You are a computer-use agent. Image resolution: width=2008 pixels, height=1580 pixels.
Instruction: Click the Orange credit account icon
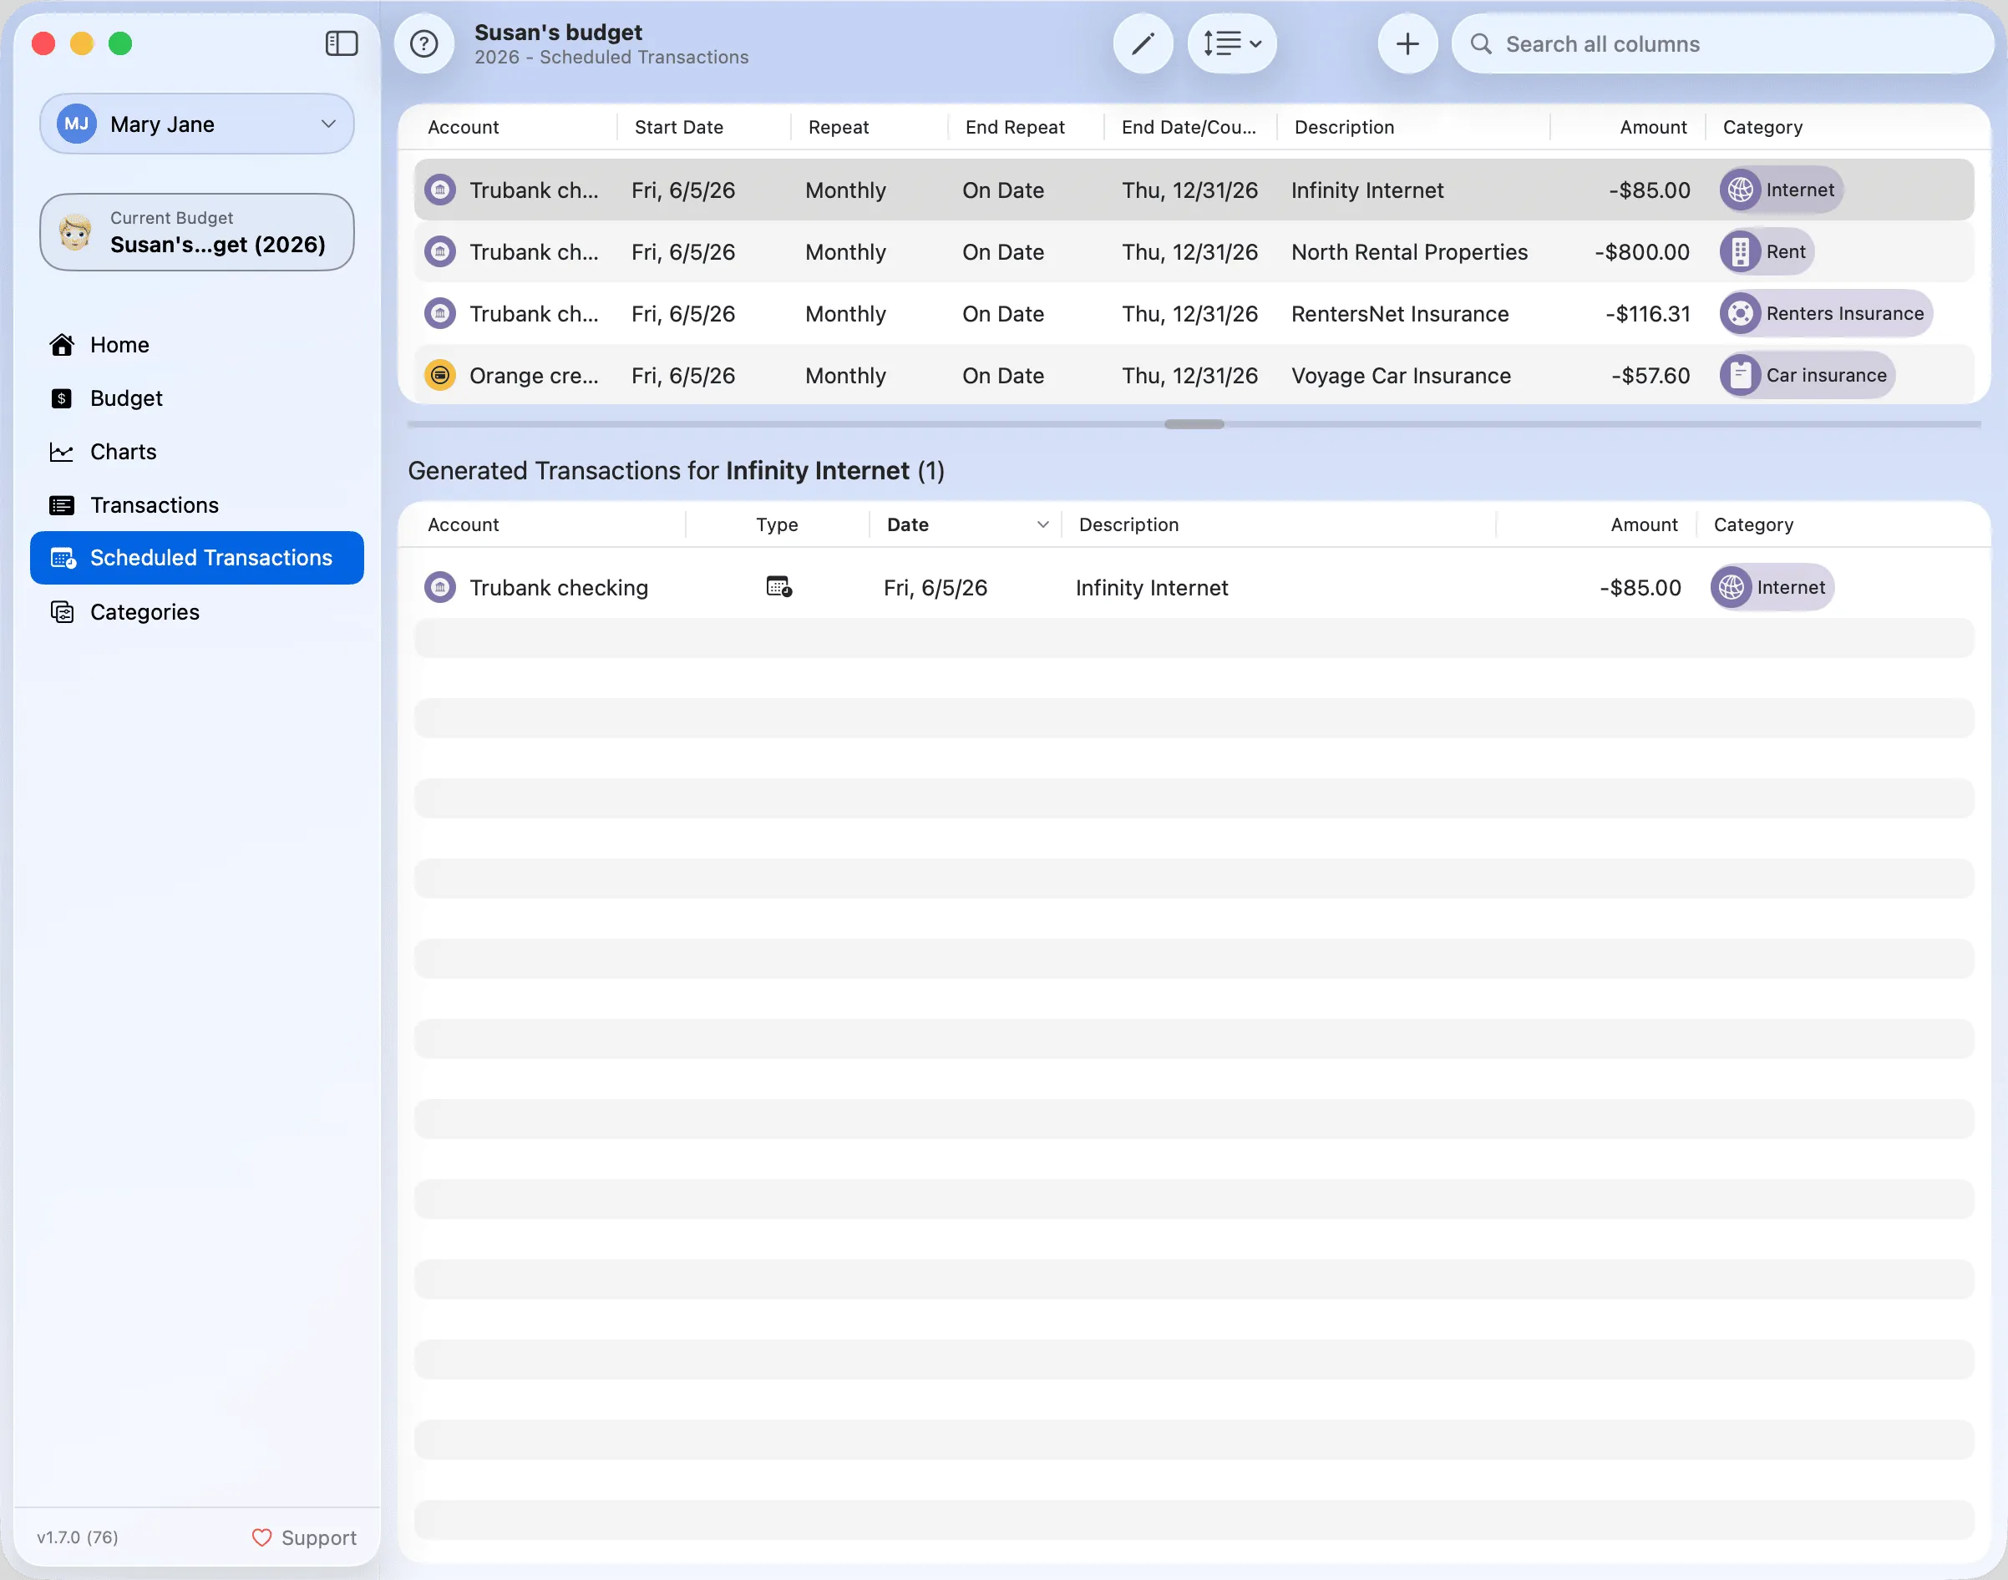click(439, 376)
